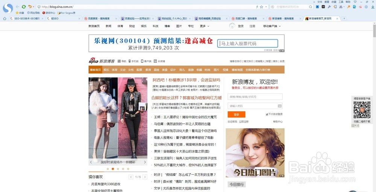The image size is (376, 192).
Task: Click the search magnifier icon
Action: [x=311, y=7]
